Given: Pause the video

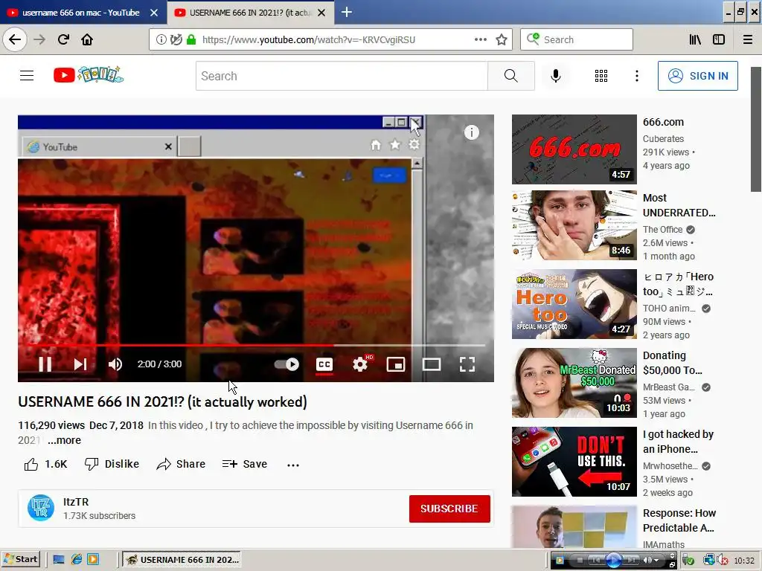Looking at the screenshot, I should tap(45, 364).
